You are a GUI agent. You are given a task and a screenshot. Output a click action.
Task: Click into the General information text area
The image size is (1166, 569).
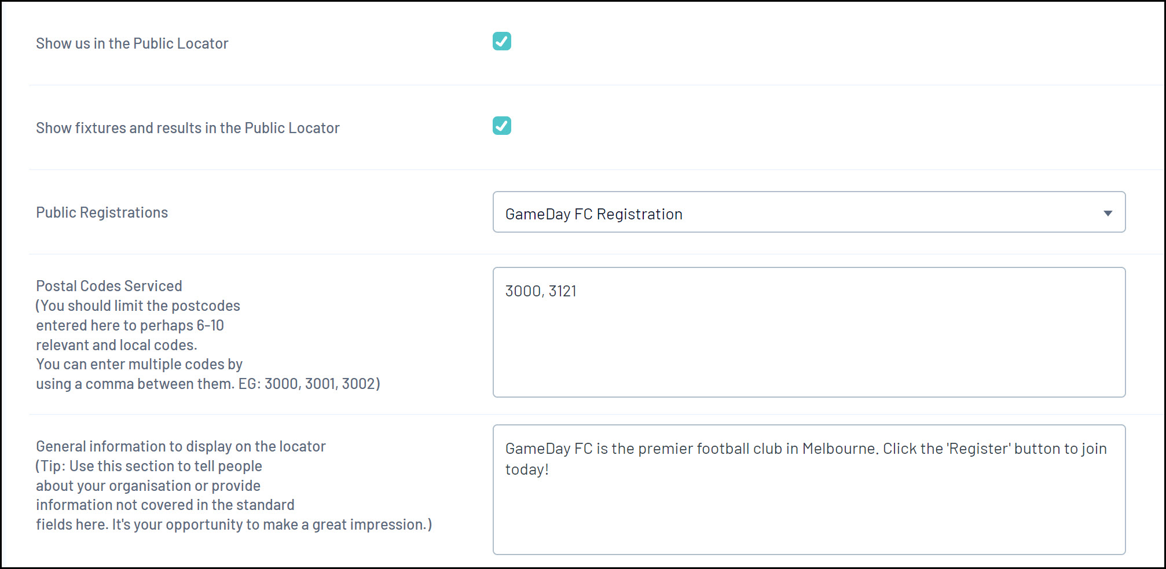pyautogui.click(x=808, y=509)
